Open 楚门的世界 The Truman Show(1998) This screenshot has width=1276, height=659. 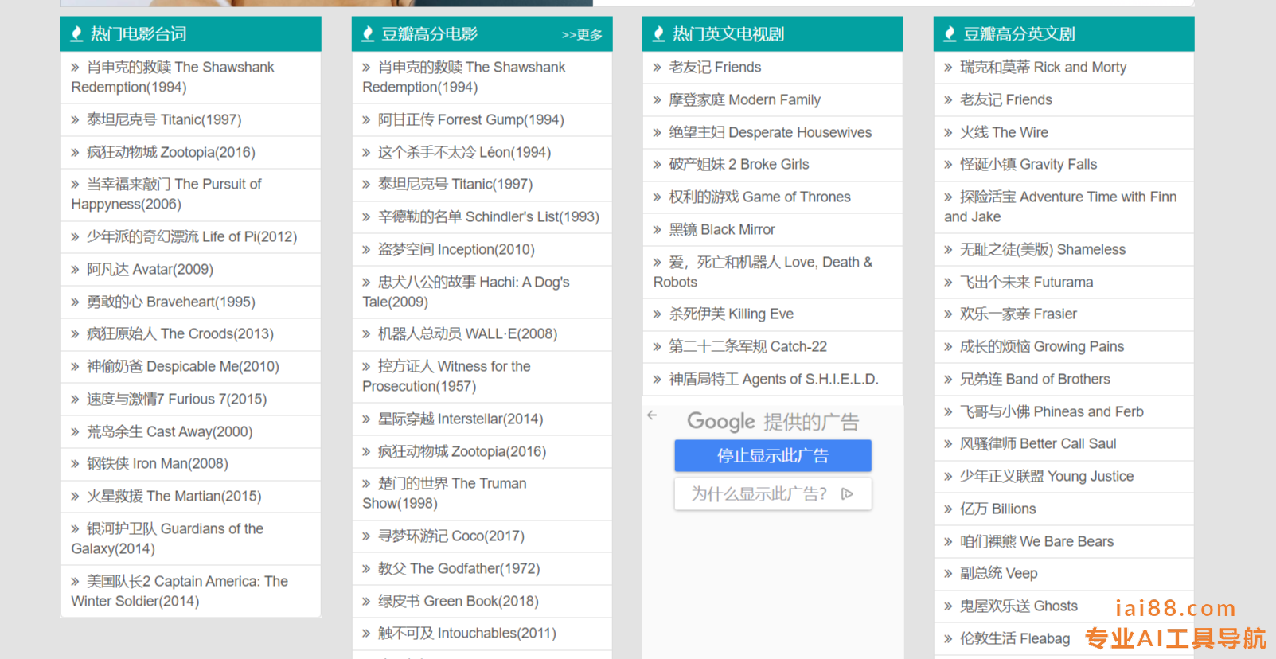pyautogui.click(x=444, y=493)
